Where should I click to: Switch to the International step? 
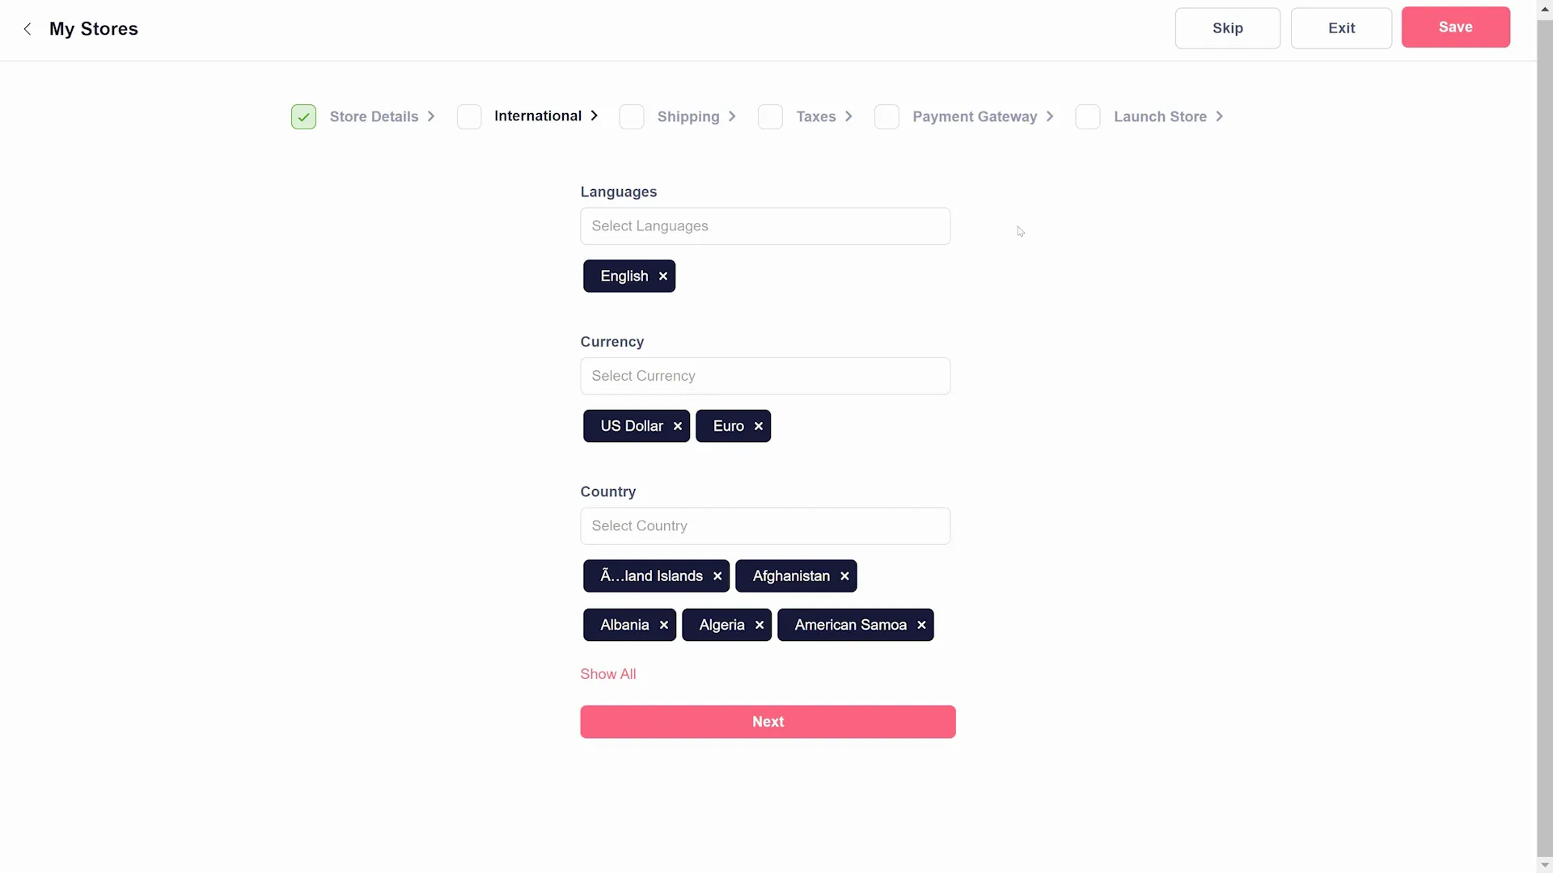(x=538, y=116)
